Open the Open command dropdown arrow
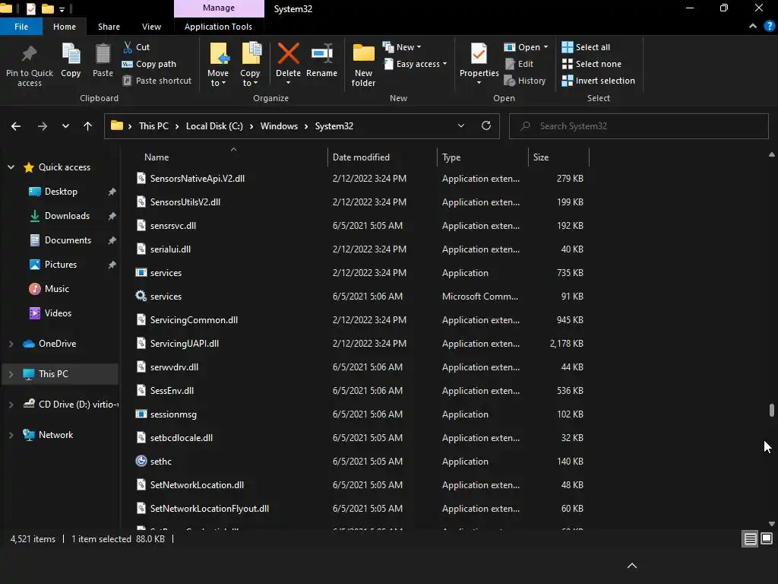 546,47
